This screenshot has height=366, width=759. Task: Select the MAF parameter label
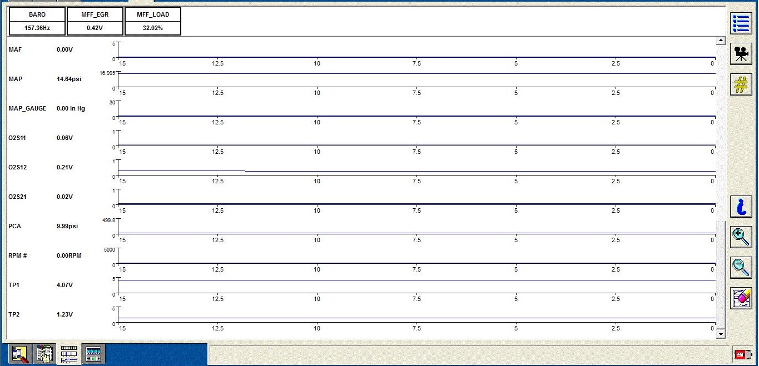(16, 49)
